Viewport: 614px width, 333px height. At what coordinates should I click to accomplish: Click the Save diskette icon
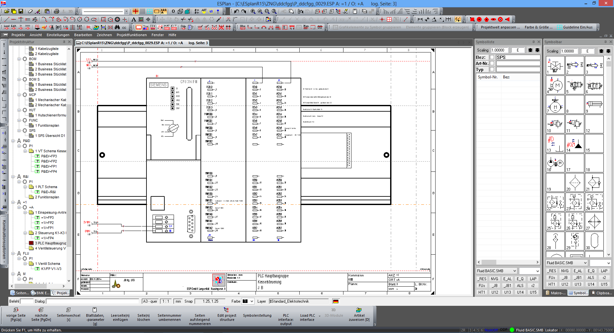[x=21, y=12]
